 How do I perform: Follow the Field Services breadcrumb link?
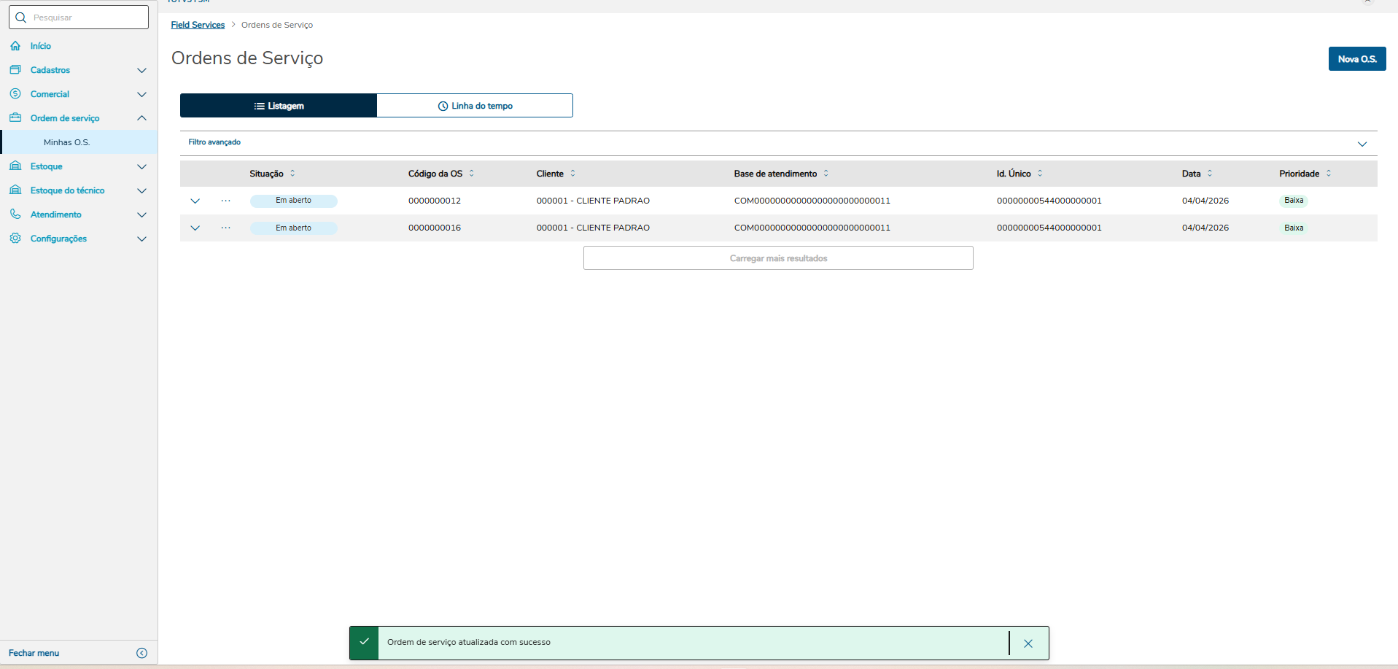click(x=198, y=25)
